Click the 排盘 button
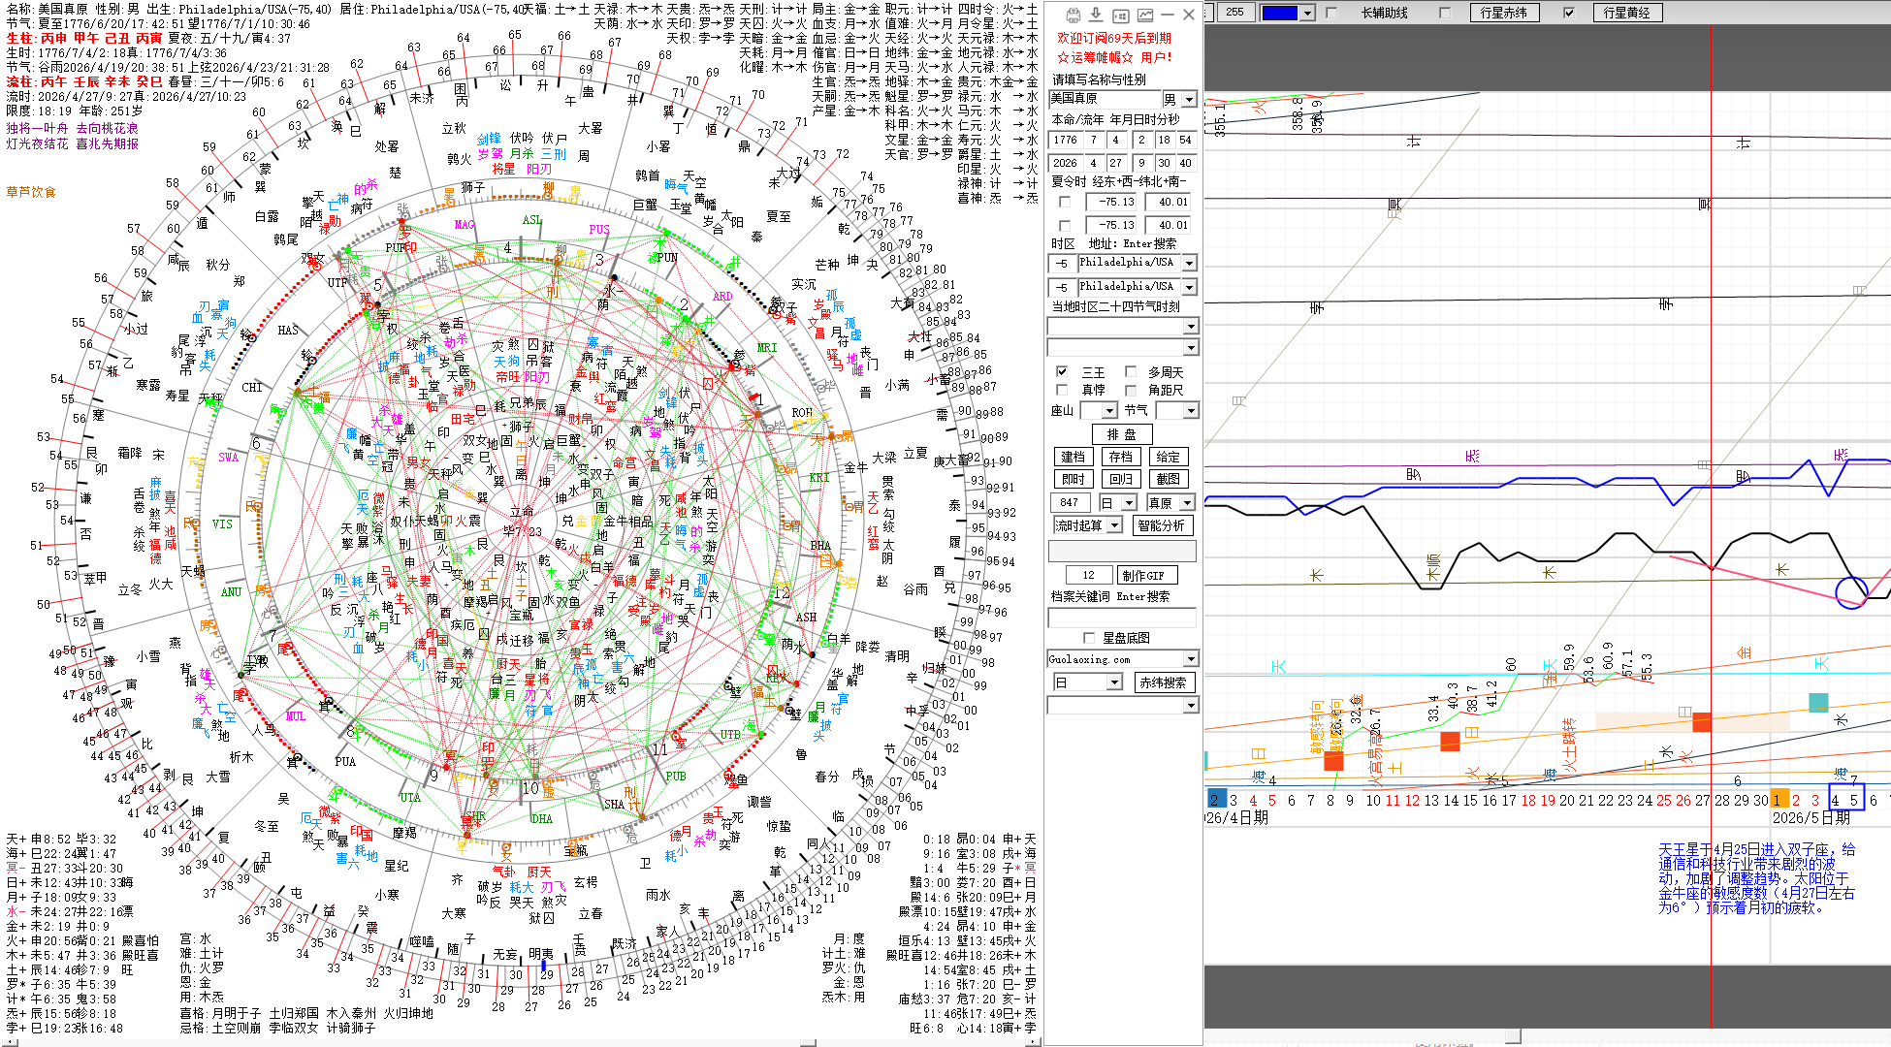 (x=1121, y=434)
